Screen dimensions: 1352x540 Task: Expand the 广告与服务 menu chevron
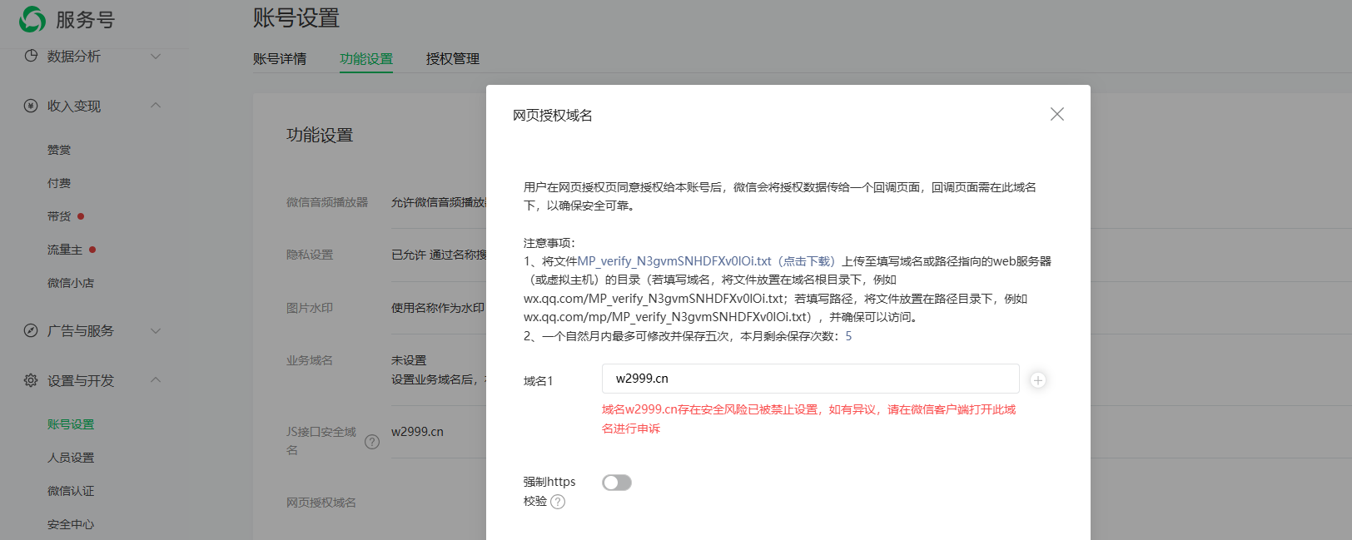[x=156, y=330]
